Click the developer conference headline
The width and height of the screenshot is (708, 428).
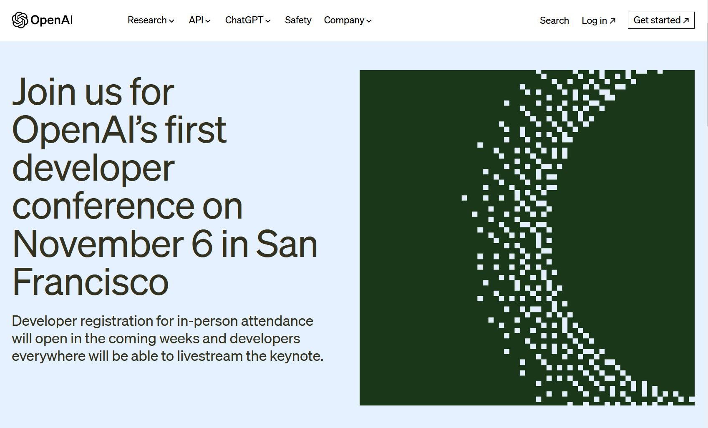coord(165,186)
